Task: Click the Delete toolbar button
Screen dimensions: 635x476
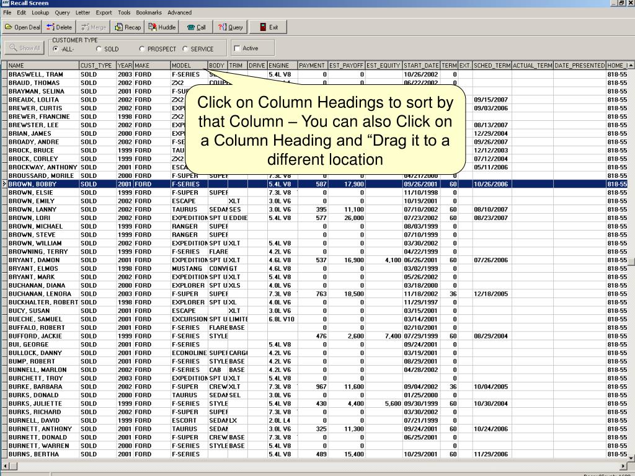Action: pyautogui.click(x=59, y=27)
